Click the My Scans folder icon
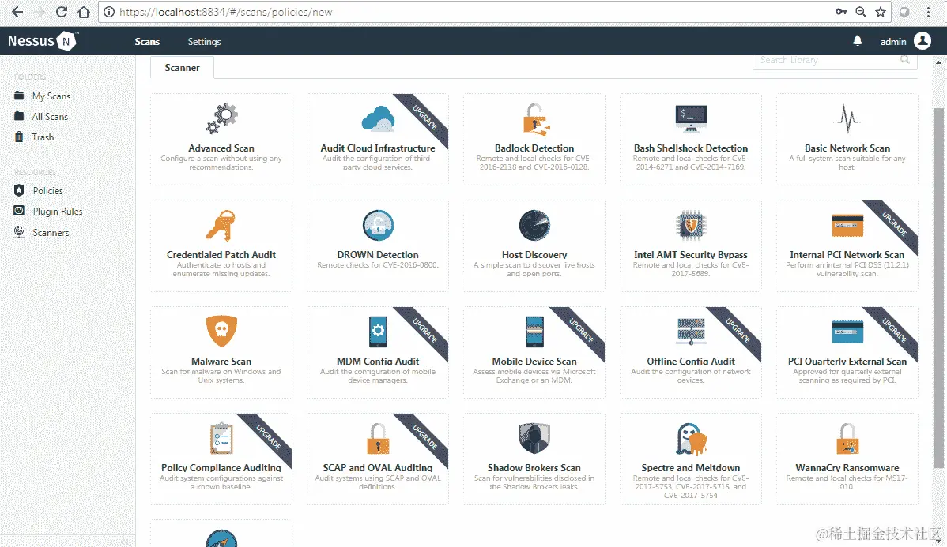 [x=19, y=96]
